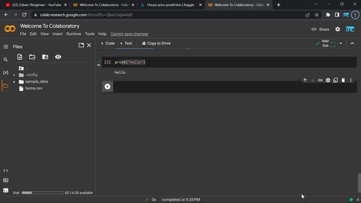The image size is (361, 203).
Task: Click the Colab logo
Action: pos(10,29)
